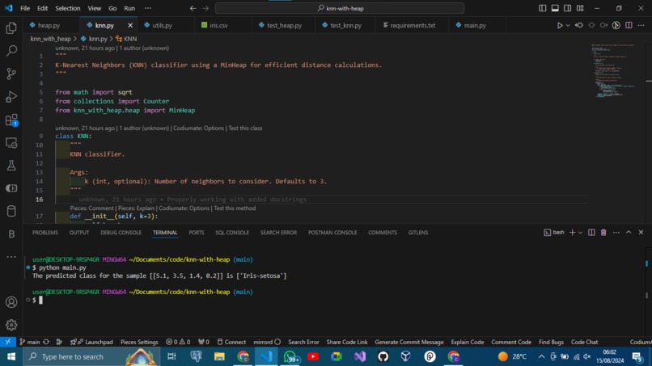Switch to heap.py editor tab
This screenshot has height=366, width=652.
(49, 25)
